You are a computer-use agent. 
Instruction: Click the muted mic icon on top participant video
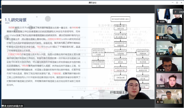tap(158, 22)
